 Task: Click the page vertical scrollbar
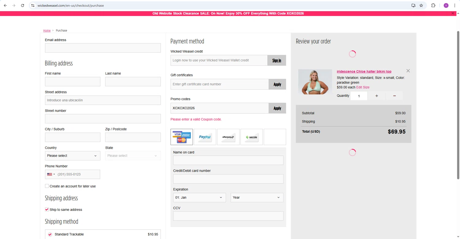[458, 105]
